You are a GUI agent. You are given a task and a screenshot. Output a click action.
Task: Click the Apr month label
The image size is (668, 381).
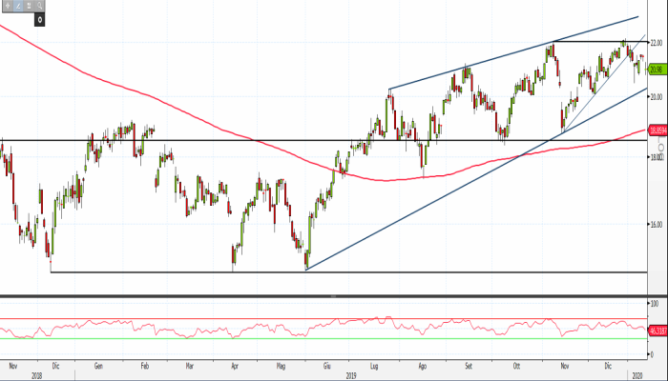(235, 366)
